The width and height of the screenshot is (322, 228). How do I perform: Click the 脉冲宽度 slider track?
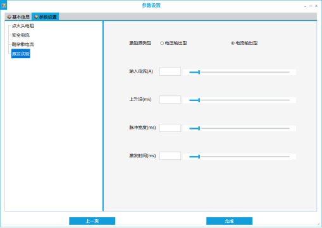coord(240,128)
